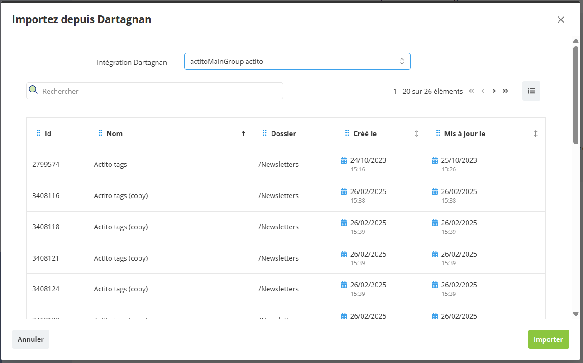Image resolution: width=583 pixels, height=363 pixels.
Task: Toggle sort on Créé le column
Action: (x=416, y=133)
